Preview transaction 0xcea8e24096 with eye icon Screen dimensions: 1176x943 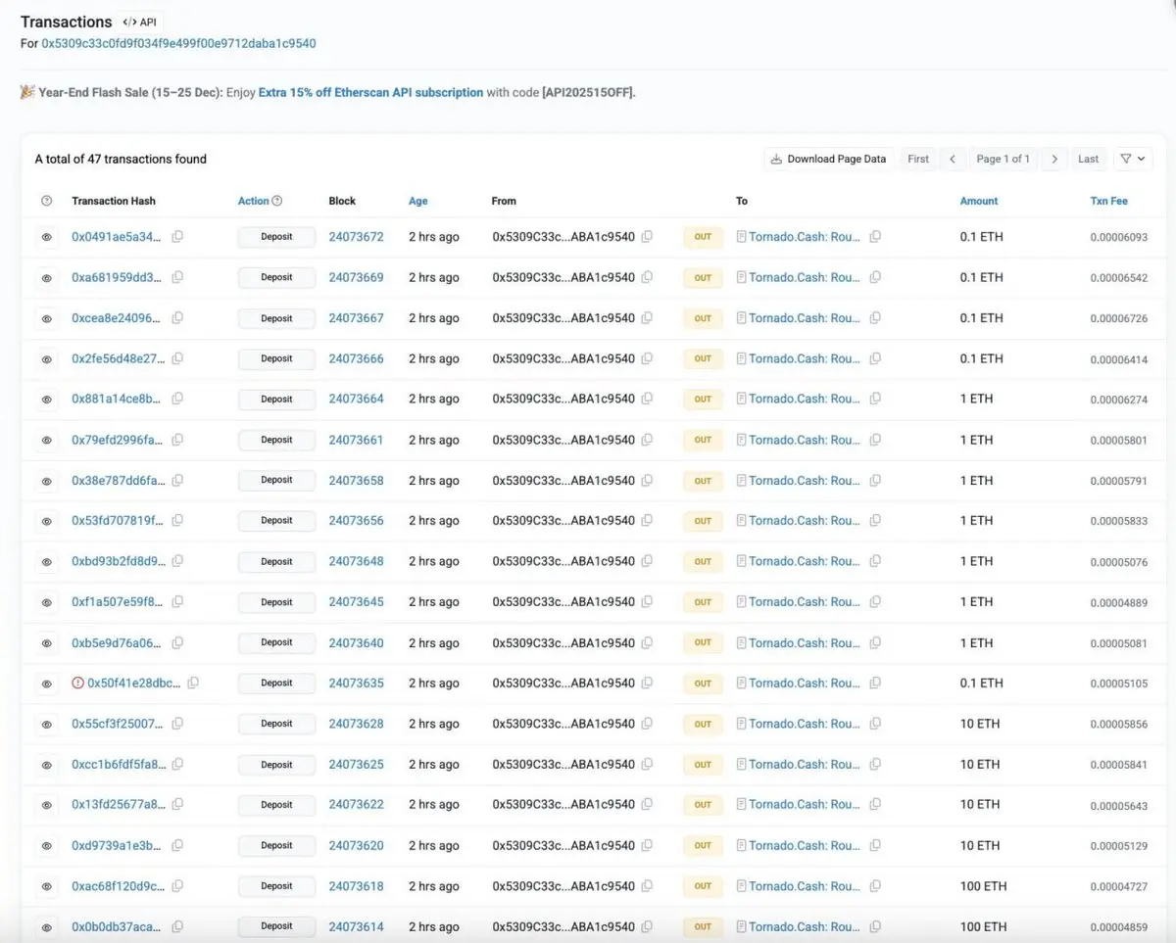[x=46, y=318]
